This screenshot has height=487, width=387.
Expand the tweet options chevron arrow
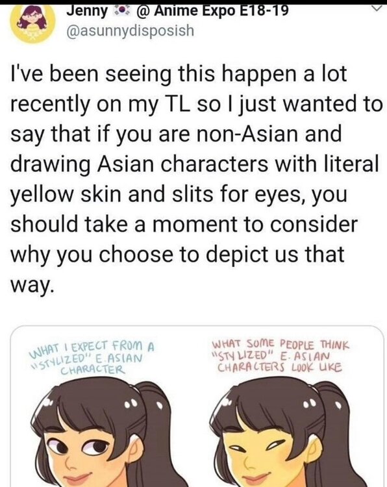376,8
